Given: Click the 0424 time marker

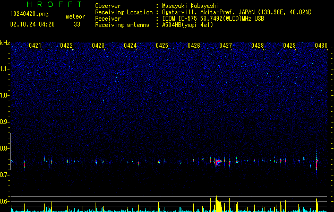Looking at the screenshot, I should [x=130, y=46].
